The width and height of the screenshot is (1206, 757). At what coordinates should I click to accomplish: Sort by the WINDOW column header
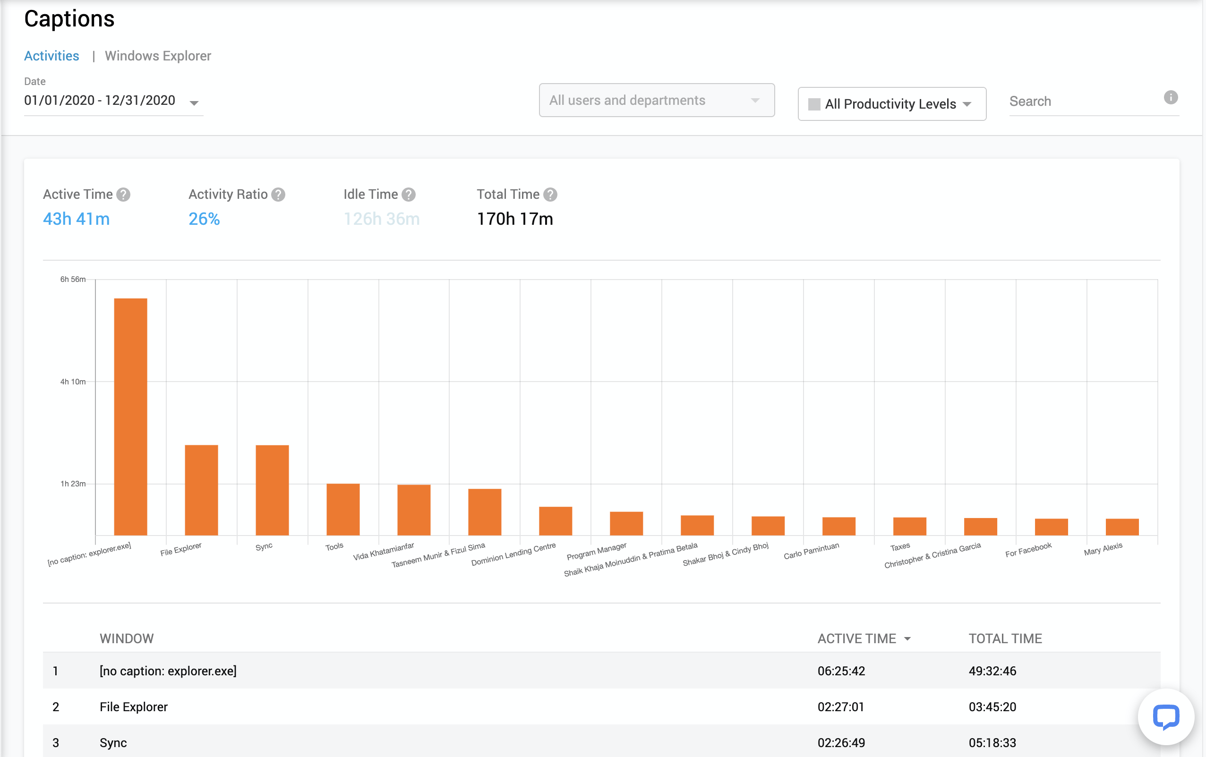coord(127,639)
